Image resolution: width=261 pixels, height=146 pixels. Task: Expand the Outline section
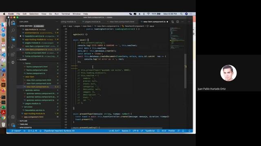(23, 121)
